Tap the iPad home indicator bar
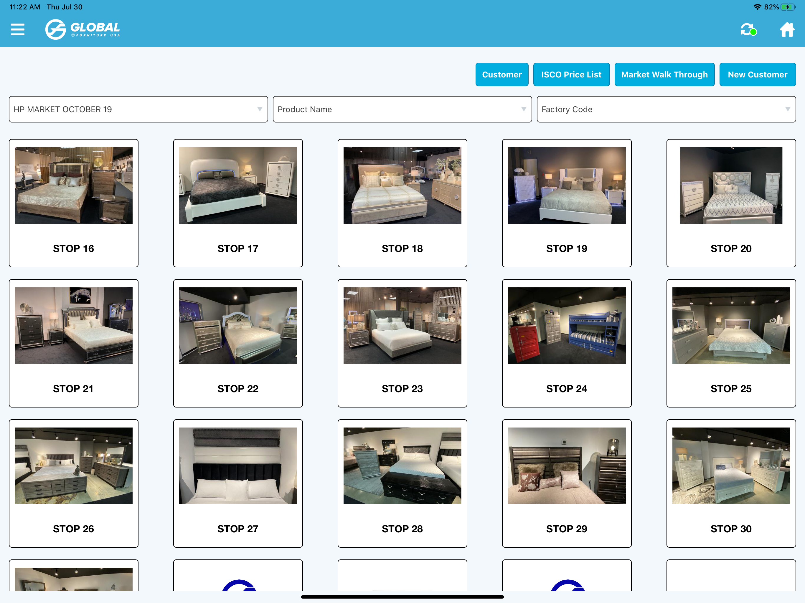The image size is (805, 603). pos(402,597)
